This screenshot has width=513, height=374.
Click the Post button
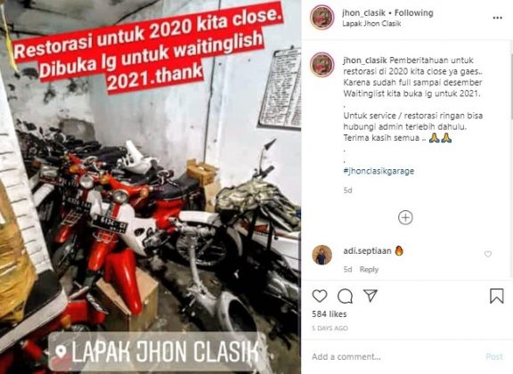coord(494,357)
